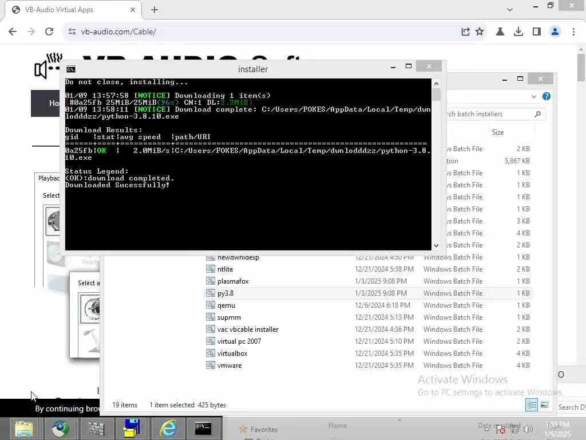Open the Chrome extension flask icon
Screen dimensions: 586x440
point(500,32)
